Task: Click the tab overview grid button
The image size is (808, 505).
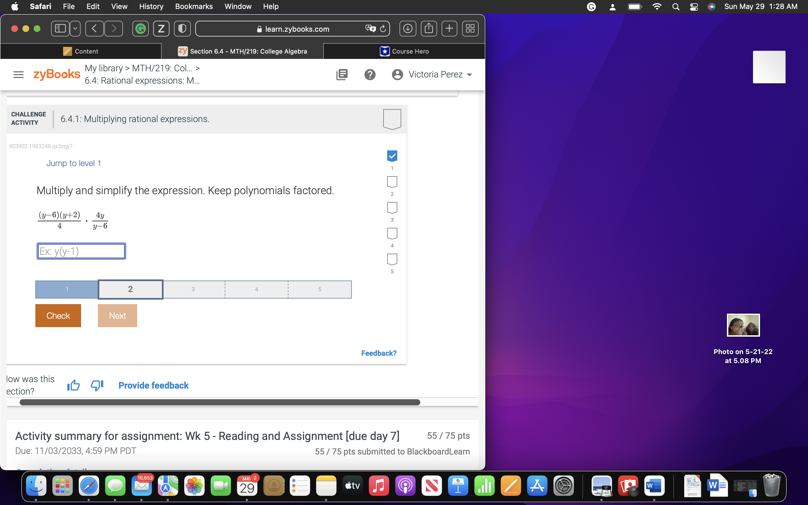Action: (470, 28)
